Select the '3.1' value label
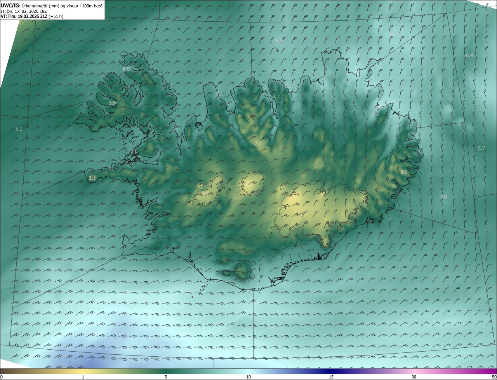497x380 pixels. pos(92,178)
